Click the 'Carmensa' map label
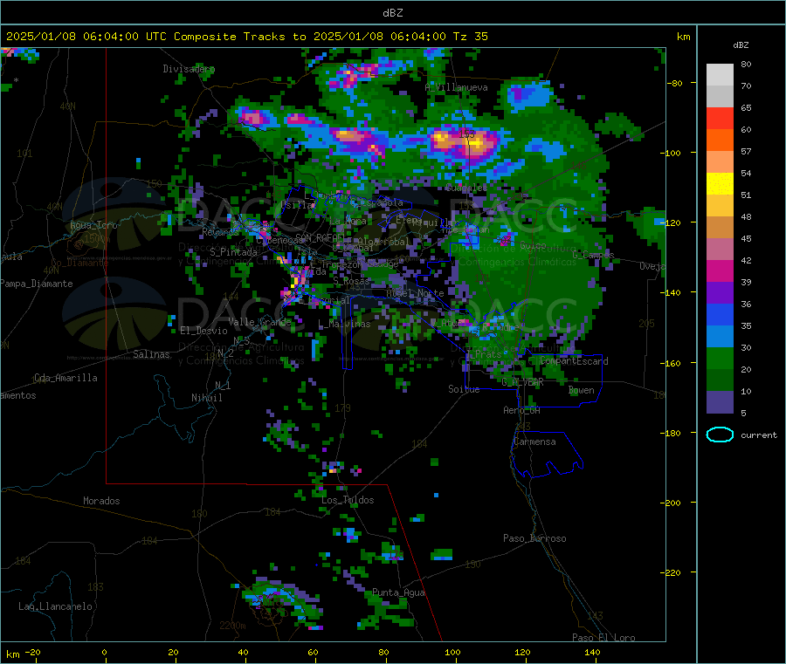The width and height of the screenshot is (786, 664). point(534,442)
